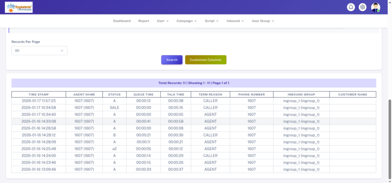Expand the User Group dropdown menu
The image size is (392, 183).
click(263, 21)
